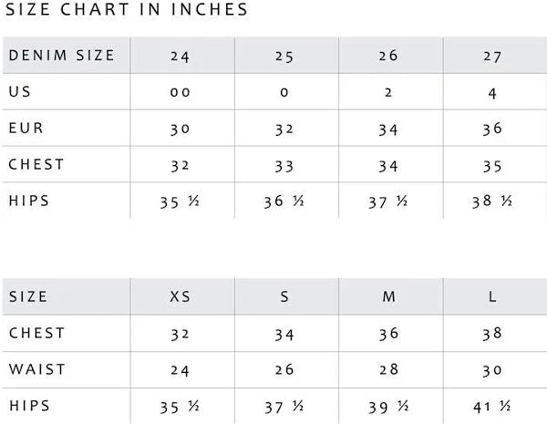This screenshot has width=547, height=424.
Task: Select the "SIZE" header in lower table
Action: [x=28, y=297]
